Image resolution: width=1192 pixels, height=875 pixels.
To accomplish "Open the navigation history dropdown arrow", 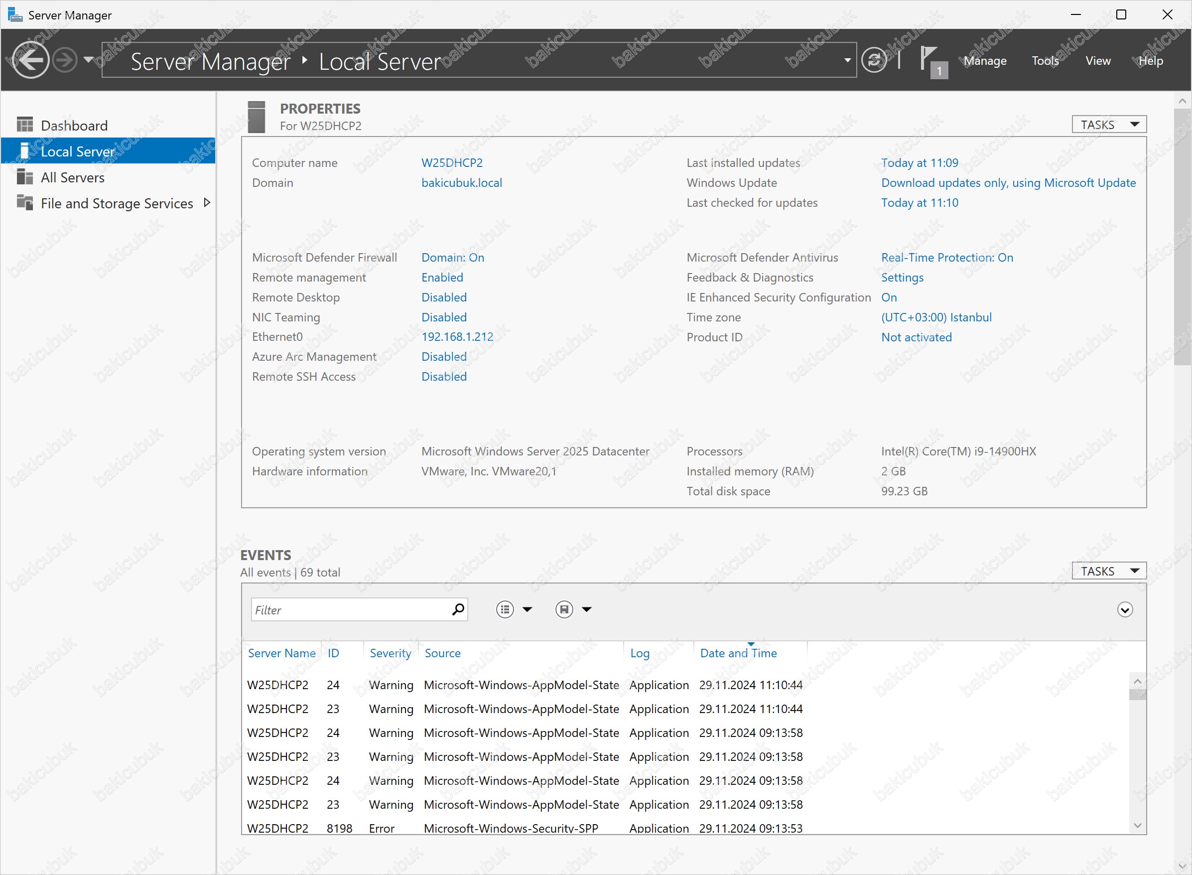I will pos(89,60).
